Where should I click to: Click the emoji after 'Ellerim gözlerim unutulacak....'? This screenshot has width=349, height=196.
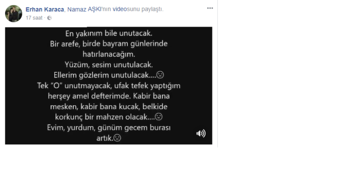coord(160,75)
